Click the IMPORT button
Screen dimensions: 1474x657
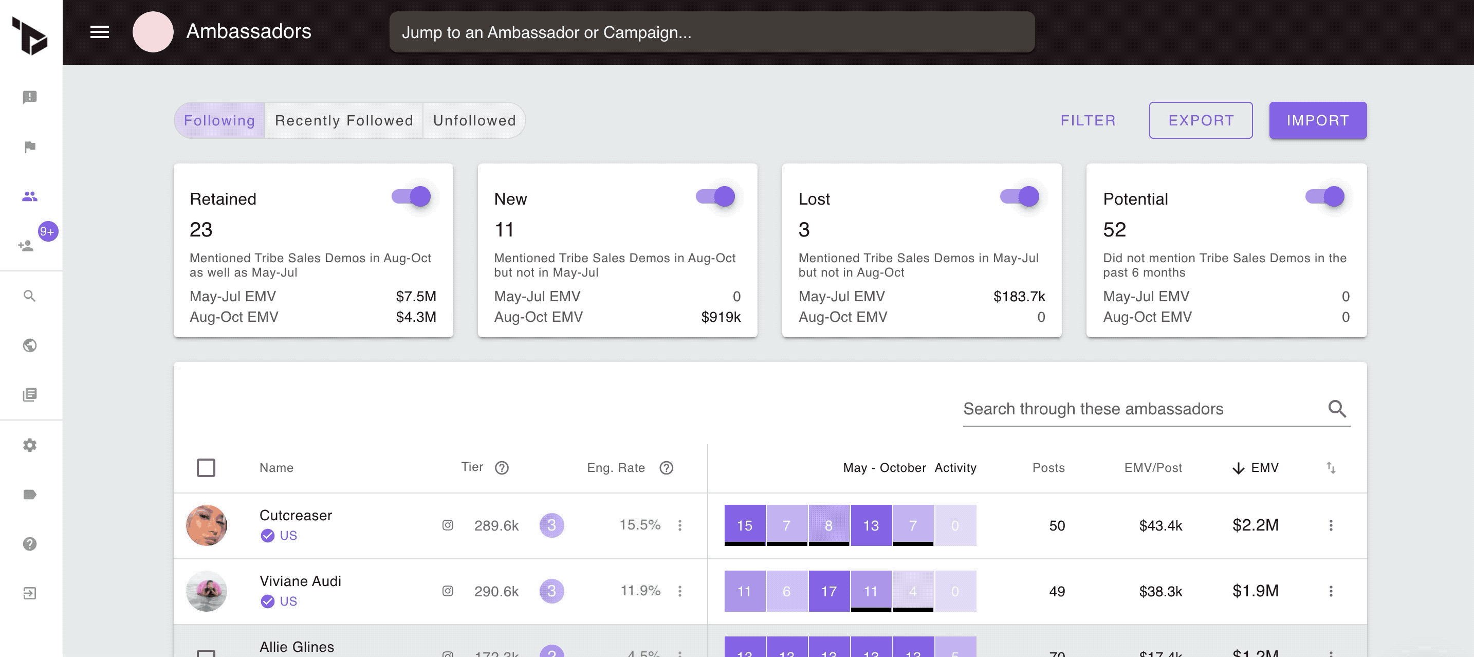click(x=1318, y=120)
